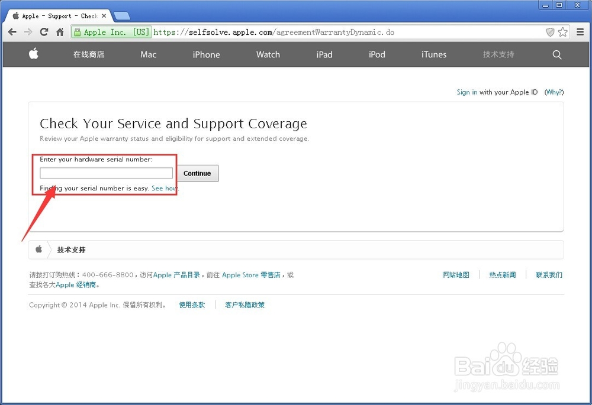The height and width of the screenshot is (405, 592).
Task: Reload the page with the refresh icon
Action: [43, 32]
